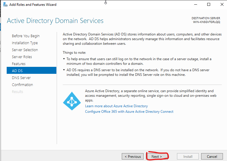Select the Before You Begin step
The image size is (227, 161).
[x=26, y=36]
